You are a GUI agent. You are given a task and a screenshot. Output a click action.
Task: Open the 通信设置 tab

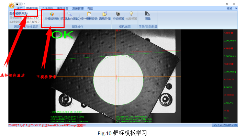(x=63, y=9)
